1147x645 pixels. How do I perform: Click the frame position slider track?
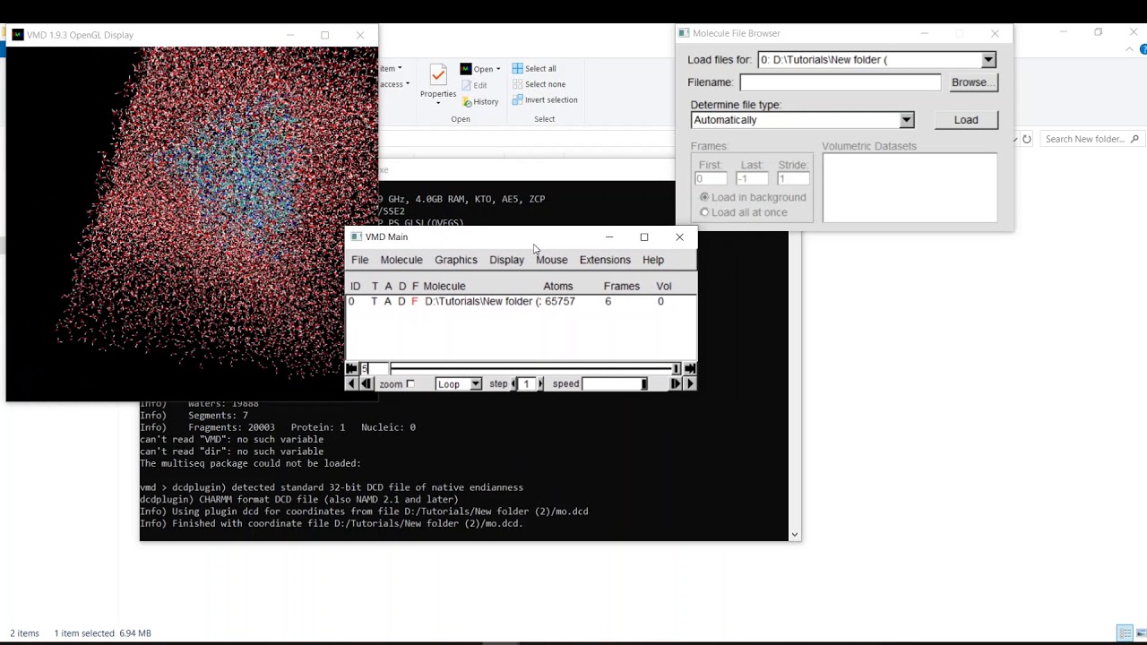[535, 368]
